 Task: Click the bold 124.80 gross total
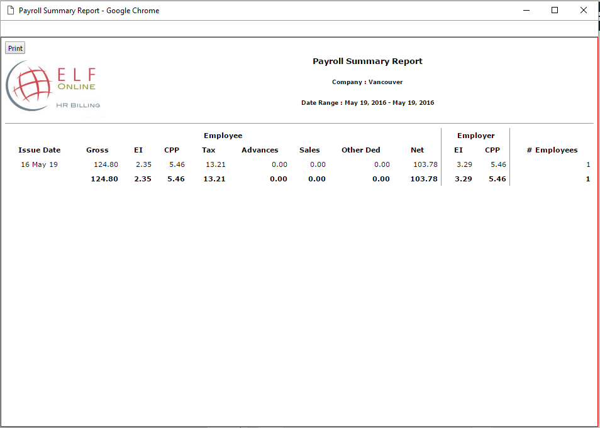click(104, 179)
